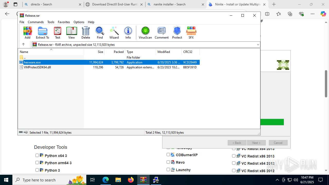Image resolution: width=329 pixels, height=185 pixels.
Task: Start VirusScan on the archive
Action: 145,33
